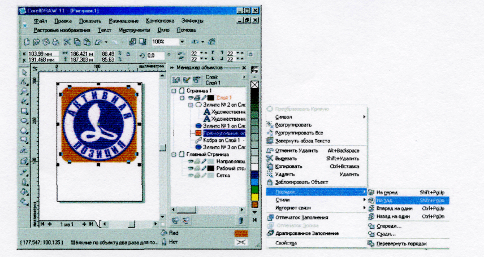Select the Ellipse tool
484x257 pixels.
tap(24, 121)
